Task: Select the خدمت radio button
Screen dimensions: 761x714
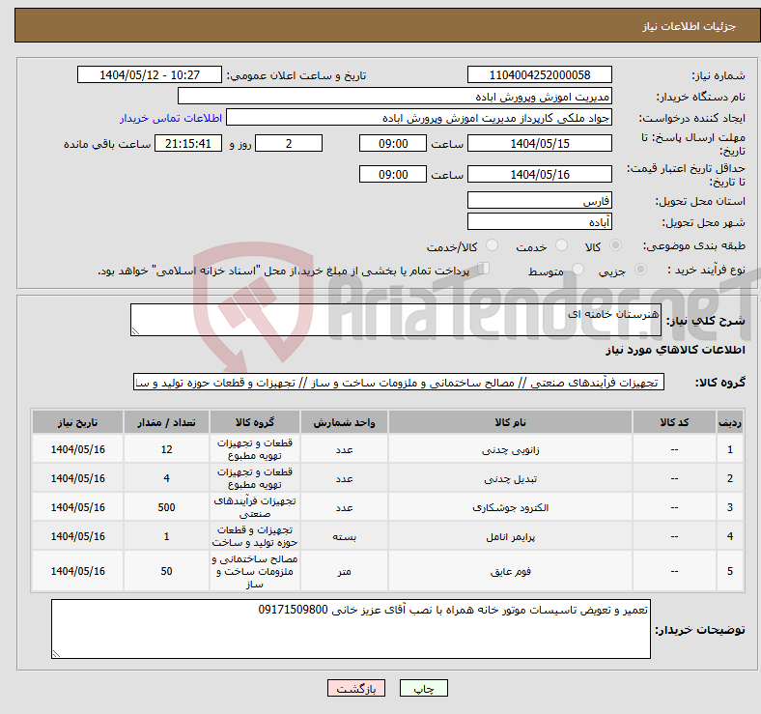Action: pyautogui.click(x=561, y=245)
